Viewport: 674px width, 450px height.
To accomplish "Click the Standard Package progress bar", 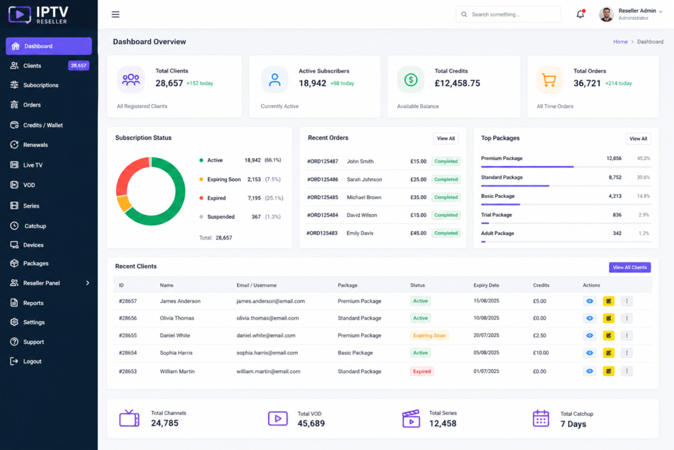I will tap(566, 185).
